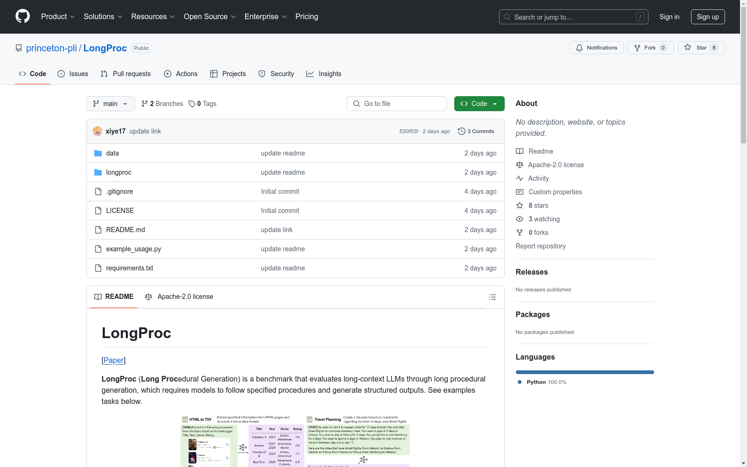The height and width of the screenshot is (467, 747).
Task: Click the Sign in link
Action: [x=669, y=17]
